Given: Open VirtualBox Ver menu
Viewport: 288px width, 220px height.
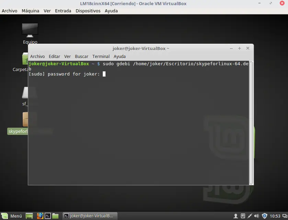Looking at the screenshot, I should 47,11.
